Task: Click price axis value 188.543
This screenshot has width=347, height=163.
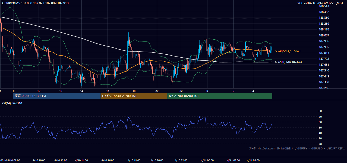Action: (324, 6)
